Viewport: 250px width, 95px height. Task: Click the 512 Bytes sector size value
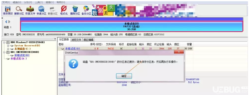(193, 82)
